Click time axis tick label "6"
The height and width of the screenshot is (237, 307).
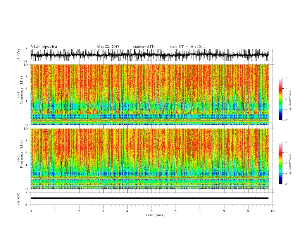tap(176, 211)
